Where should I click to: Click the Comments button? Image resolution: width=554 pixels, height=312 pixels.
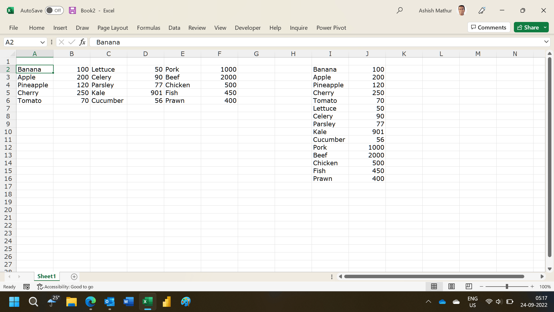pyautogui.click(x=489, y=27)
